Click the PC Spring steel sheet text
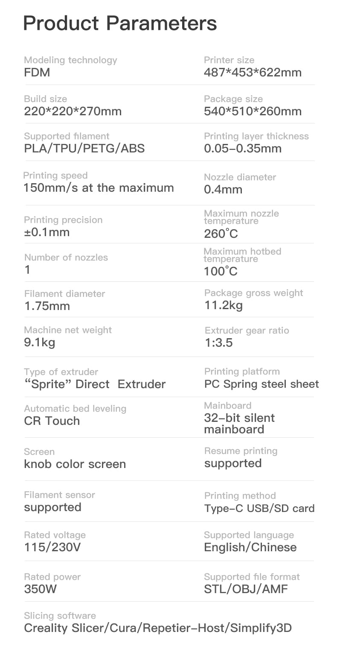Image resolution: width=337 pixels, height=661 pixels. [261, 384]
